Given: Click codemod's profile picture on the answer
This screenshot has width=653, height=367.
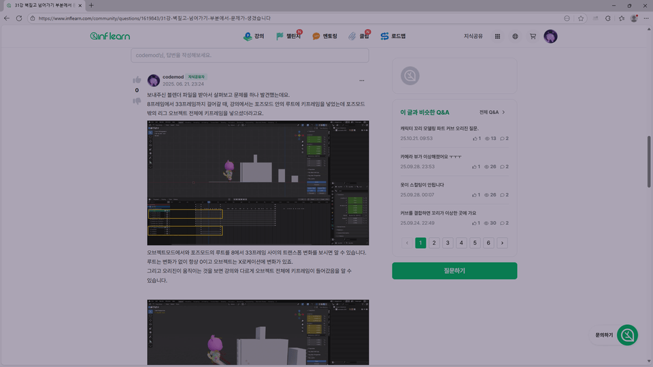Looking at the screenshot, I should [x=153, y=80].
